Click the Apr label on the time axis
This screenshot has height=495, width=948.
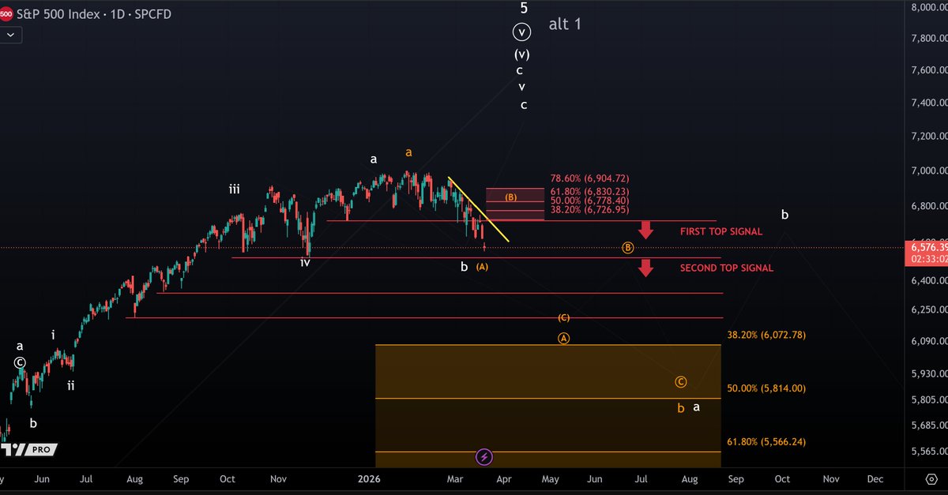(x=504, y=478)
